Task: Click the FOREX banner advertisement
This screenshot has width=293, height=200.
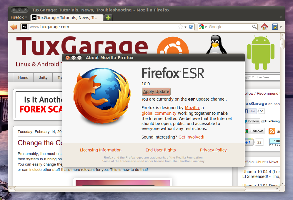Action: [x=39, y=105]
